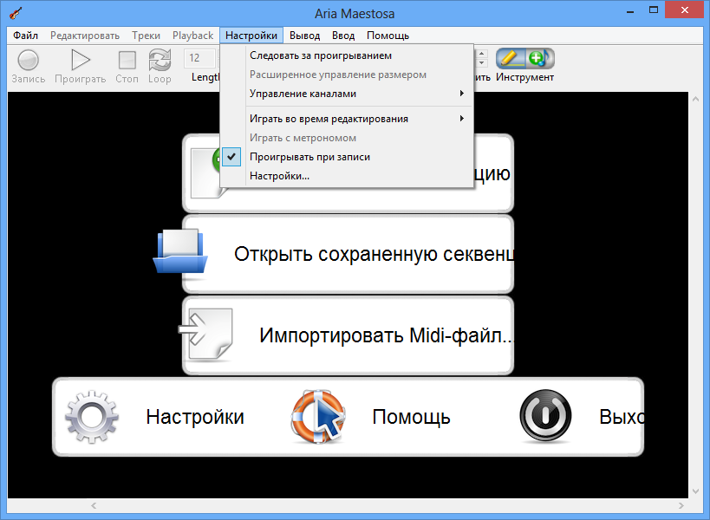Click the horizontal scrollbar right arrow
The width and height of the screenshot is (710, 520).
pyautogui.click(x=681, y=505)
